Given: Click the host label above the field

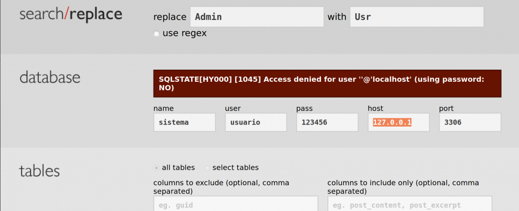Looking at the screenshot, I should [x=375, y=108].
